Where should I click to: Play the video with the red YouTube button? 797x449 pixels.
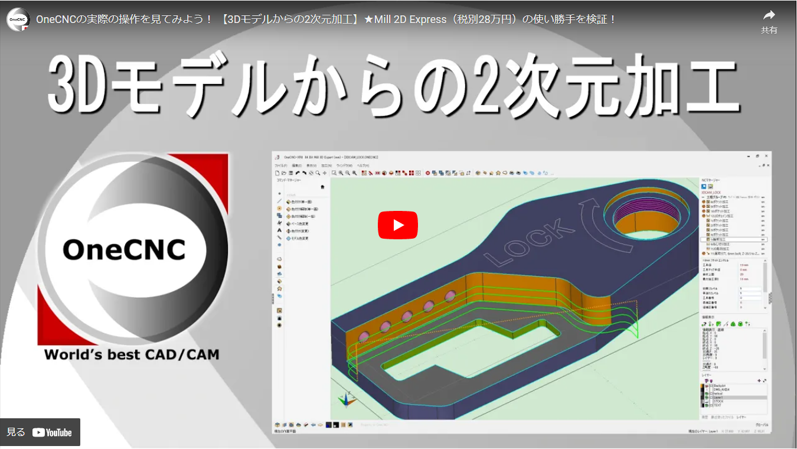coord(398,225)
